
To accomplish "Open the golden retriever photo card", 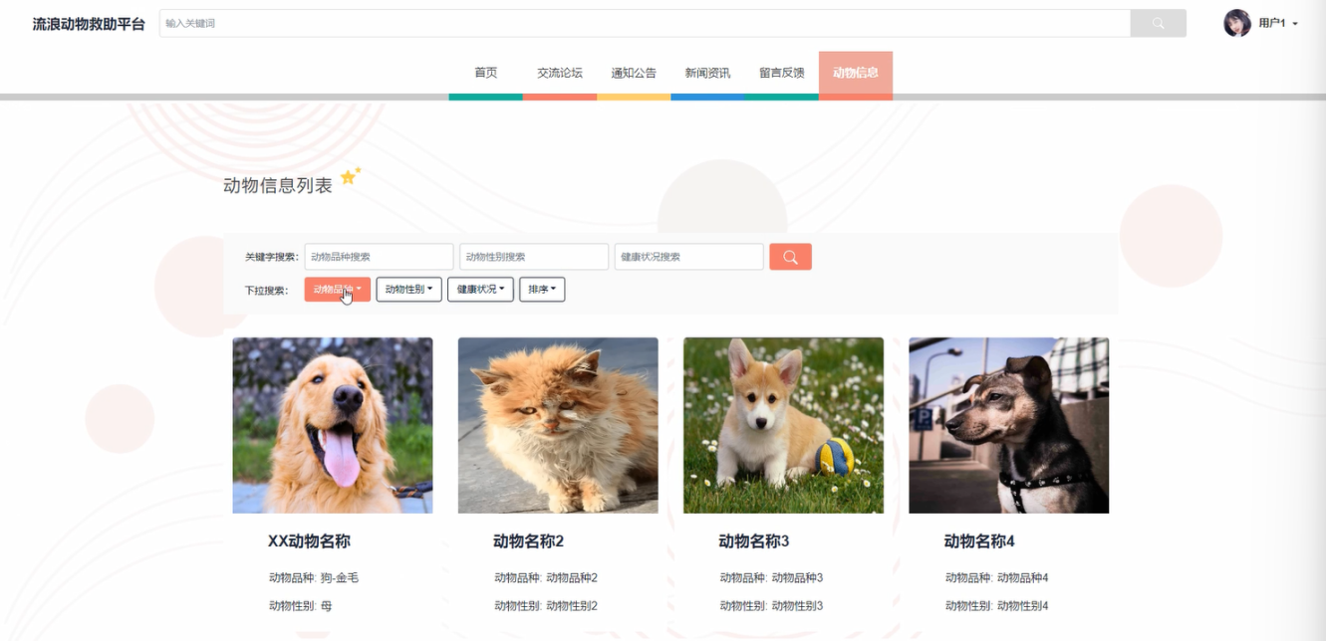I will pyautogui.click(x=333, y=425).
